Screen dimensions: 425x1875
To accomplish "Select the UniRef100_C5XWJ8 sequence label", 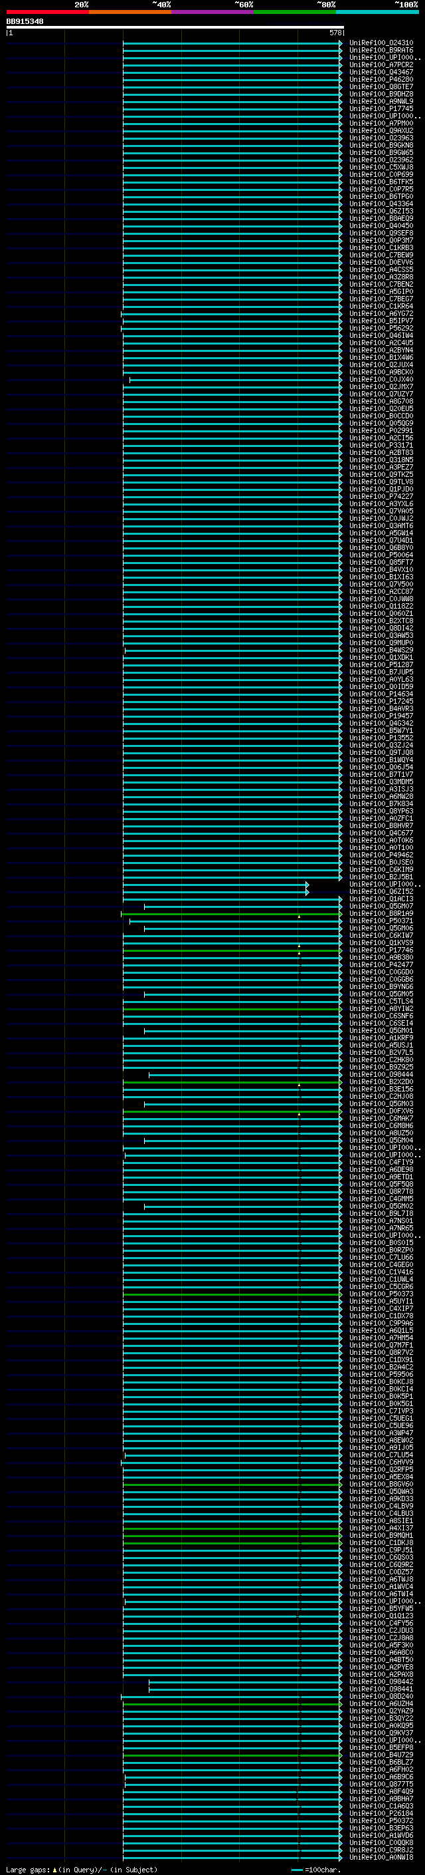I will [x=381, y=167].
